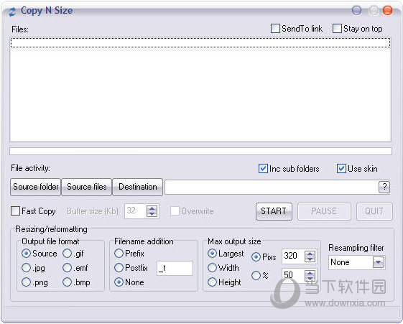Click the file activity progress bar
The width and height of the screenshot is (403, 324).
tap(200, 152)
